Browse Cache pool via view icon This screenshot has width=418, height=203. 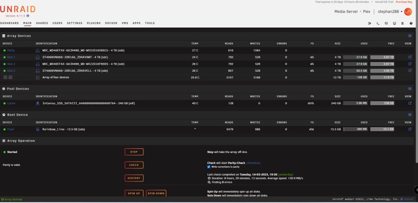pos(410,103)
